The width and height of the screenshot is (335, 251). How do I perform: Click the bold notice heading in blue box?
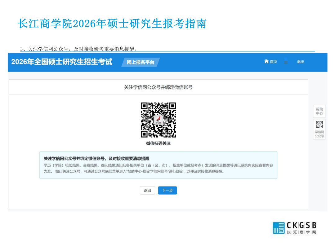coord(96,158)
